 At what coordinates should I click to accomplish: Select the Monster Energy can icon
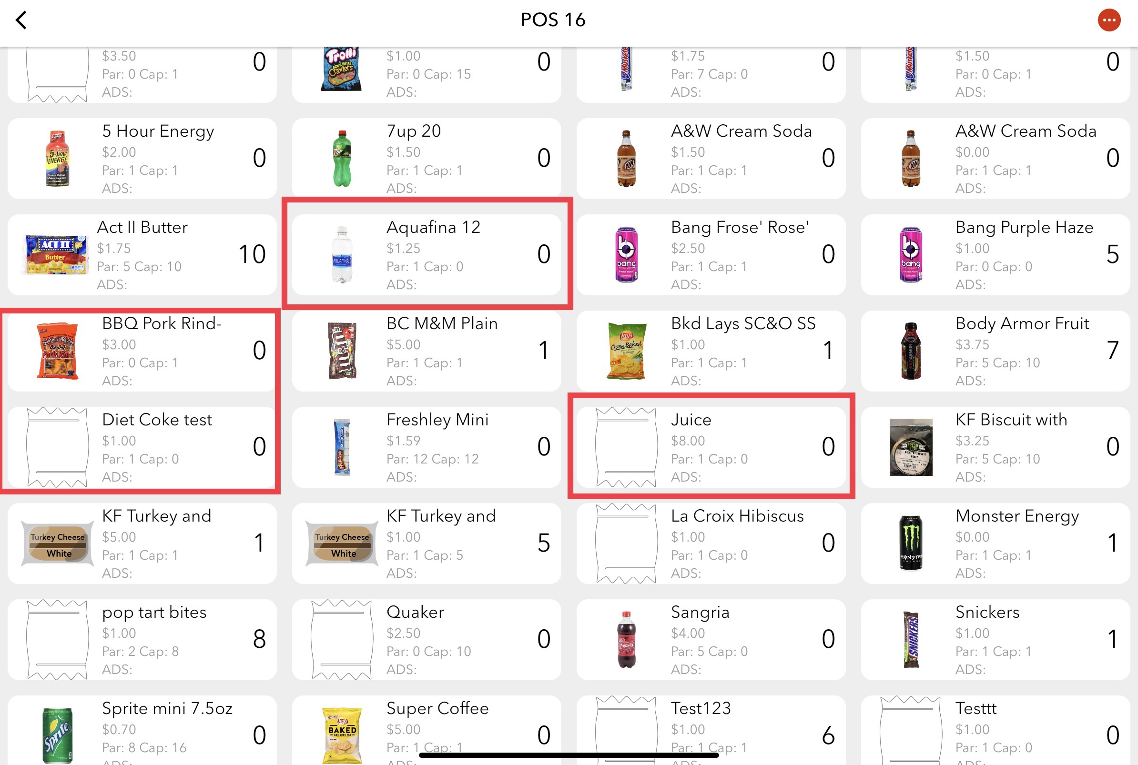click(x=911, y=543)
